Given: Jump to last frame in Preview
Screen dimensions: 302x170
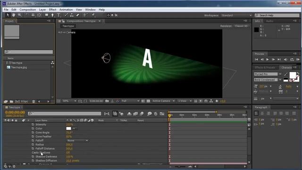Looking at the screenshot, I should (279, 59).
